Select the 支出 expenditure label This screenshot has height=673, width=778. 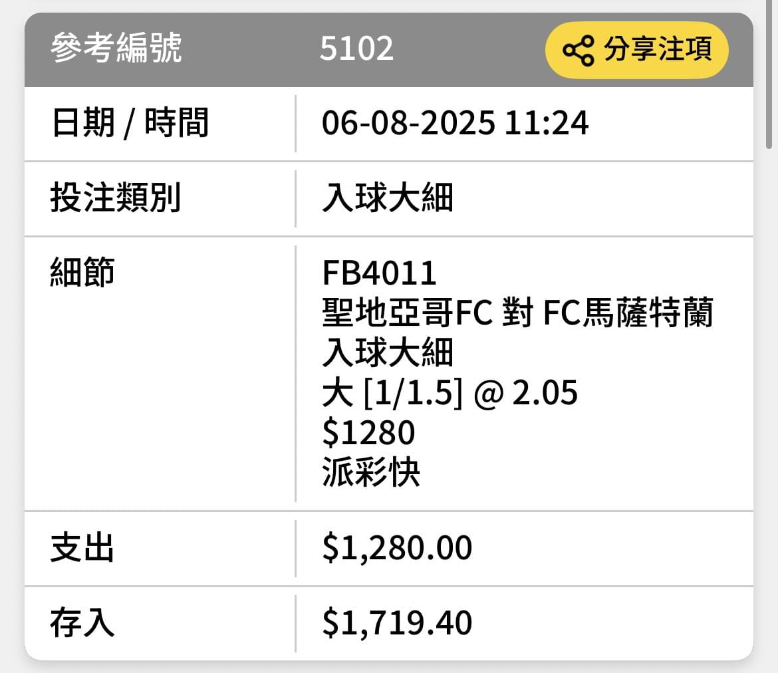coord(82,548)
